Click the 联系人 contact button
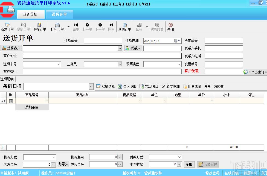 pos(133,48)
